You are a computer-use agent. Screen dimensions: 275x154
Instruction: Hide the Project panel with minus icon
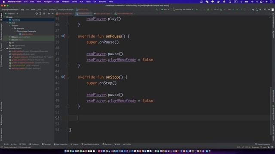(52, 14)
